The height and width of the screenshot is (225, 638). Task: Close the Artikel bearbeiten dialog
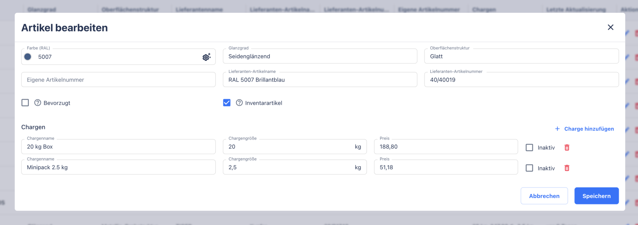pos(610,27)
